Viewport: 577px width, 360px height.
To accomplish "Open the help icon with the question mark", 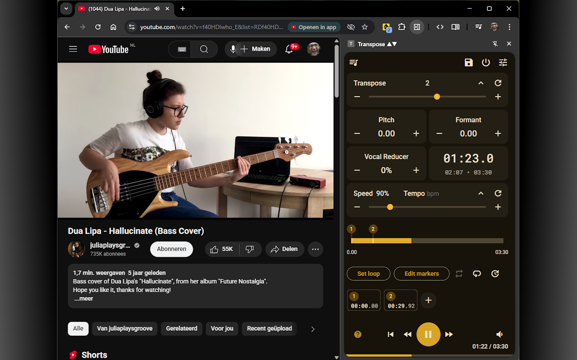I will pos(357,334).
